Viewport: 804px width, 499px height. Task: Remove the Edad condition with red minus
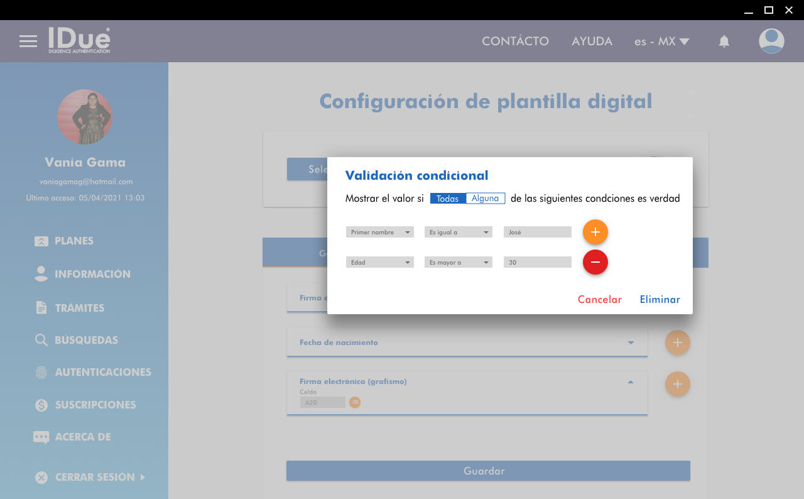point(595,262)
